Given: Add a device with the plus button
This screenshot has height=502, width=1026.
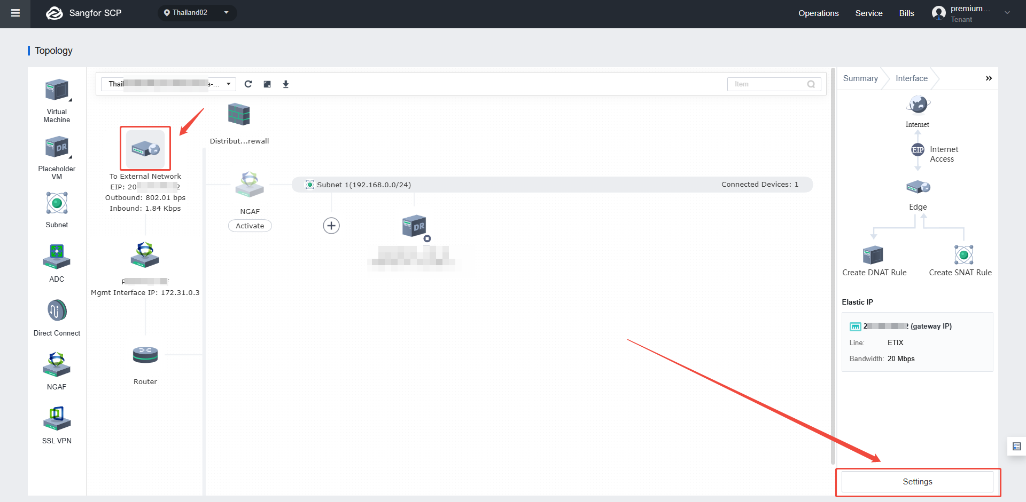Looking at the screenshot, I should point(331,226).
